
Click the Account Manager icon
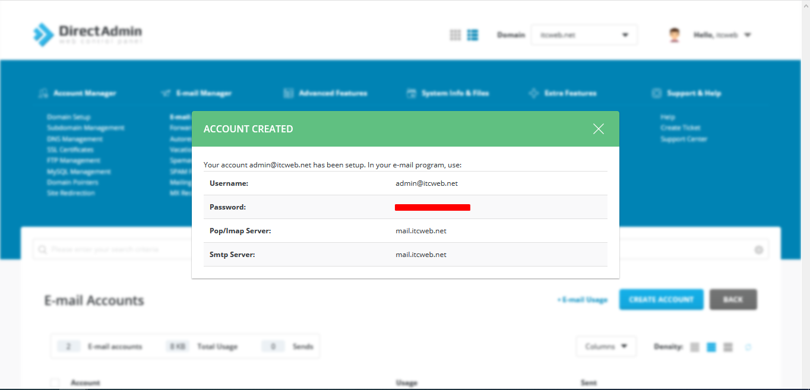coord(44,93)
